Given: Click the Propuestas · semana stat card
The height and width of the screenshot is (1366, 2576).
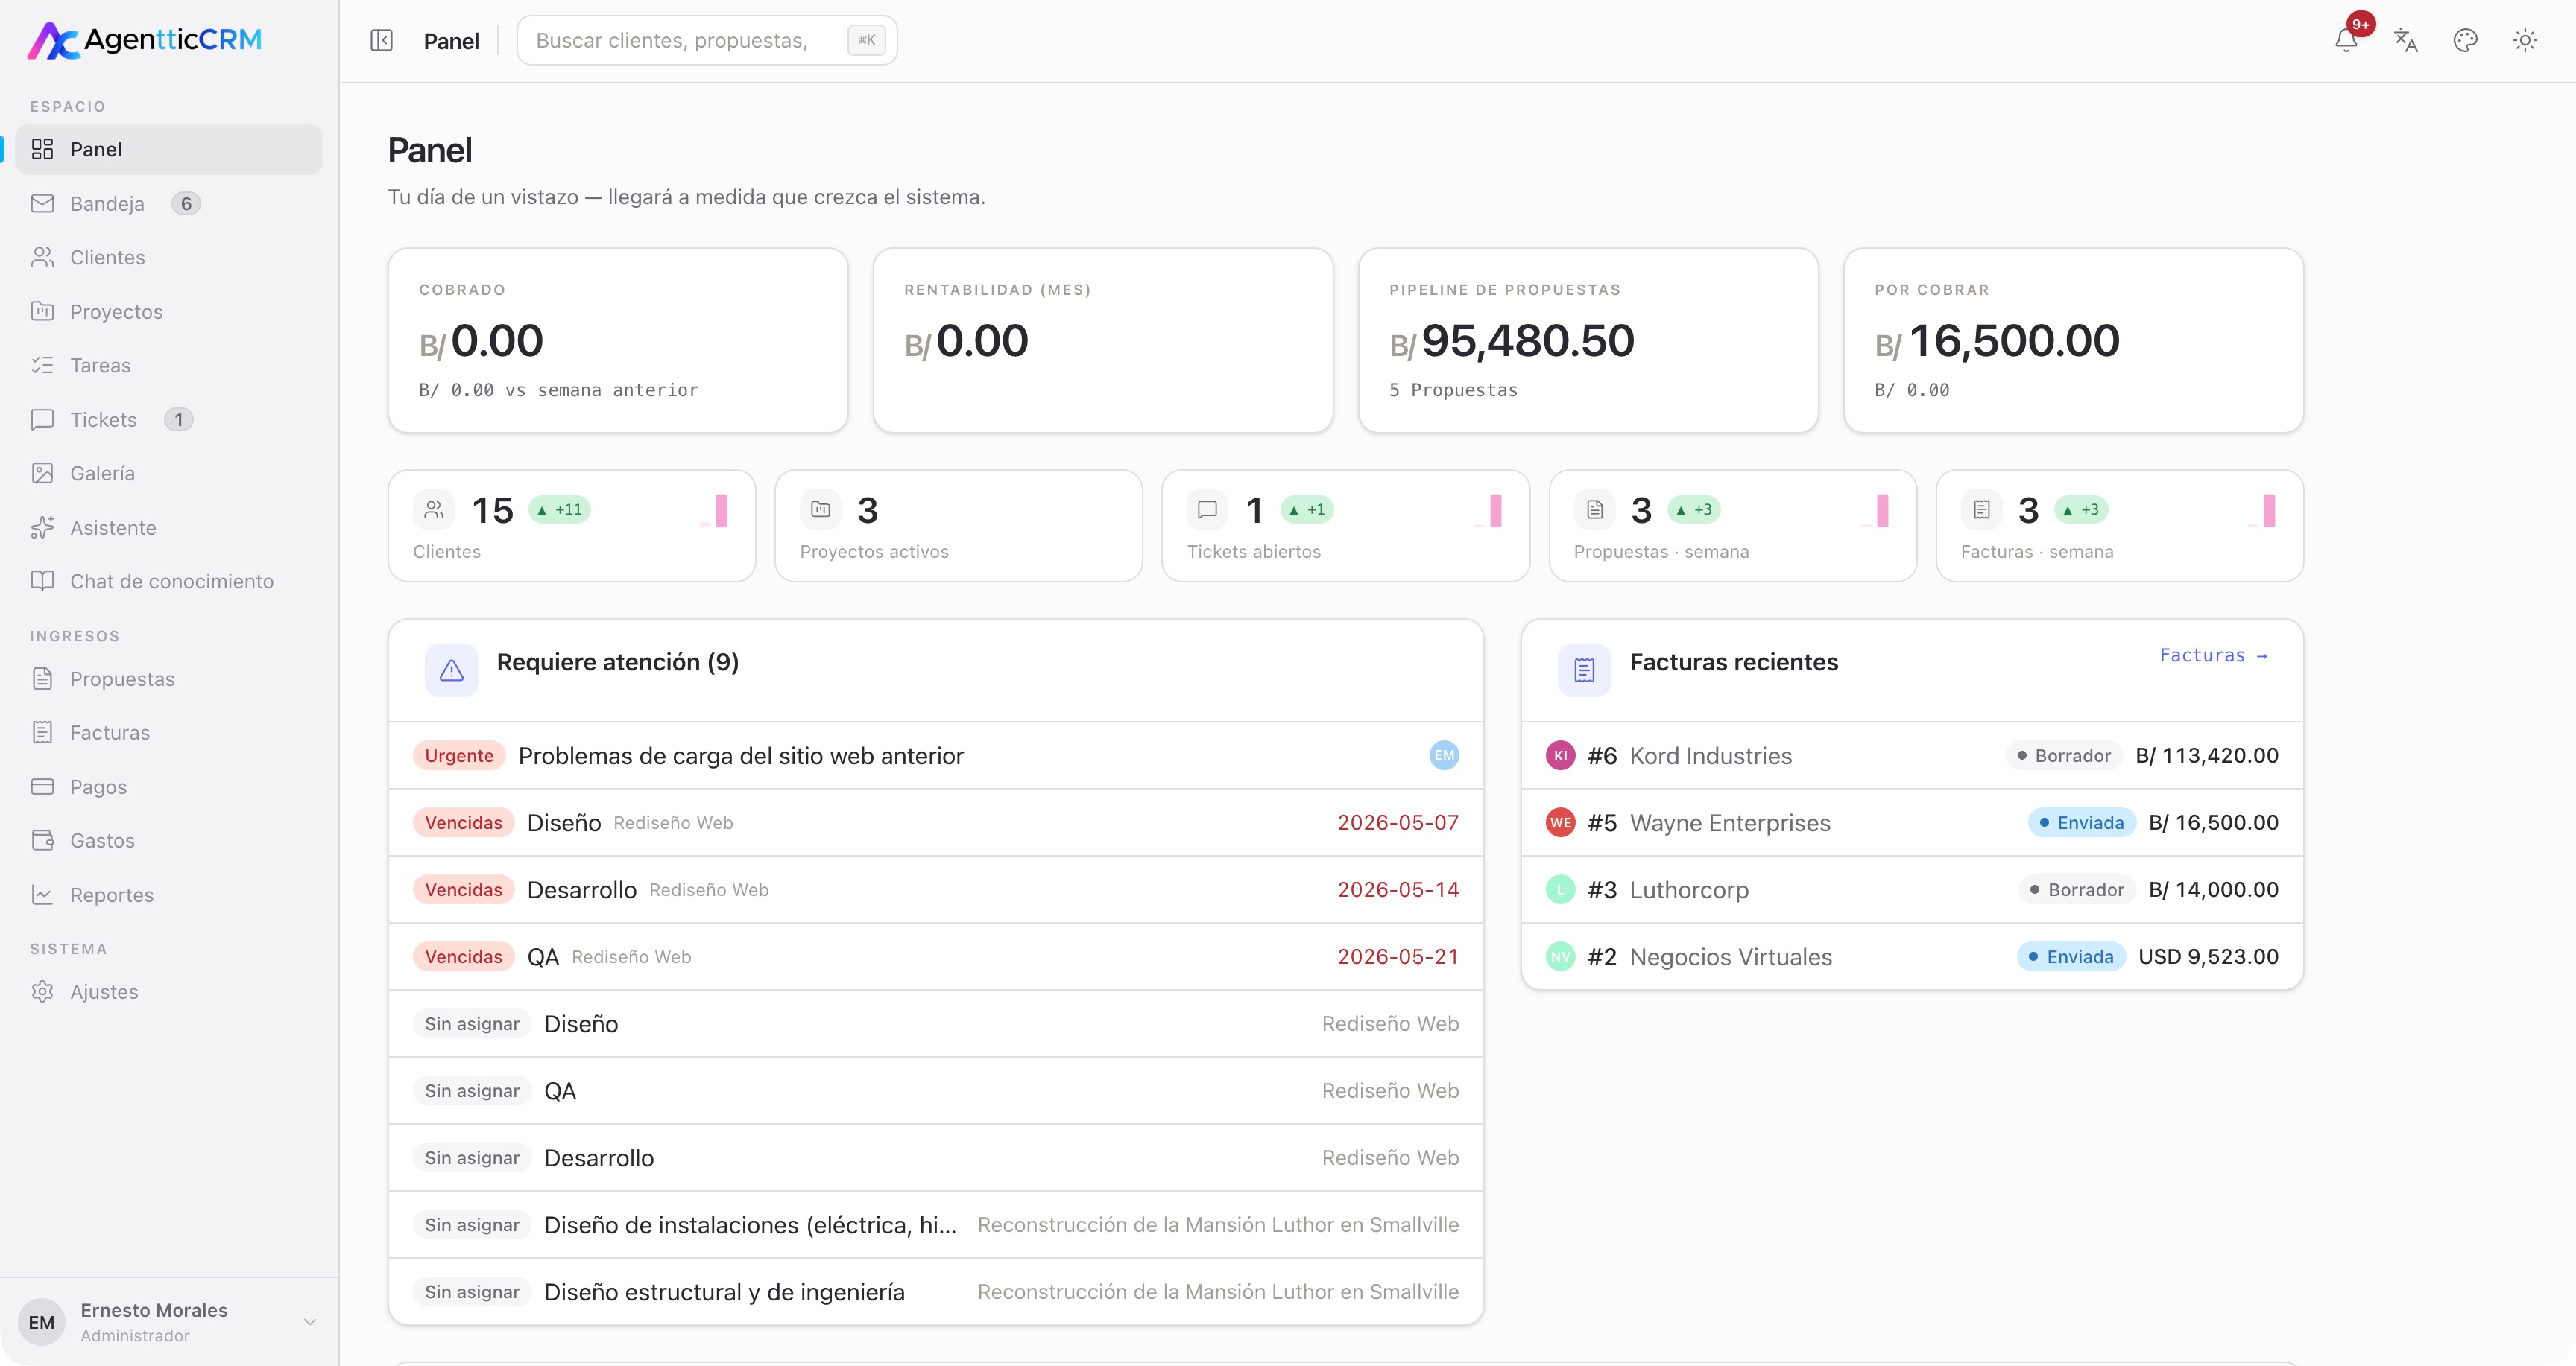Looking at the screenshot, I should pos(1732,526).
